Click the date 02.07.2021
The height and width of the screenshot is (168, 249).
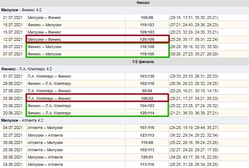13,135
